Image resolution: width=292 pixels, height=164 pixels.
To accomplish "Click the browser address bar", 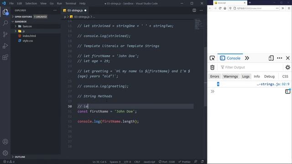I will 254,8.
